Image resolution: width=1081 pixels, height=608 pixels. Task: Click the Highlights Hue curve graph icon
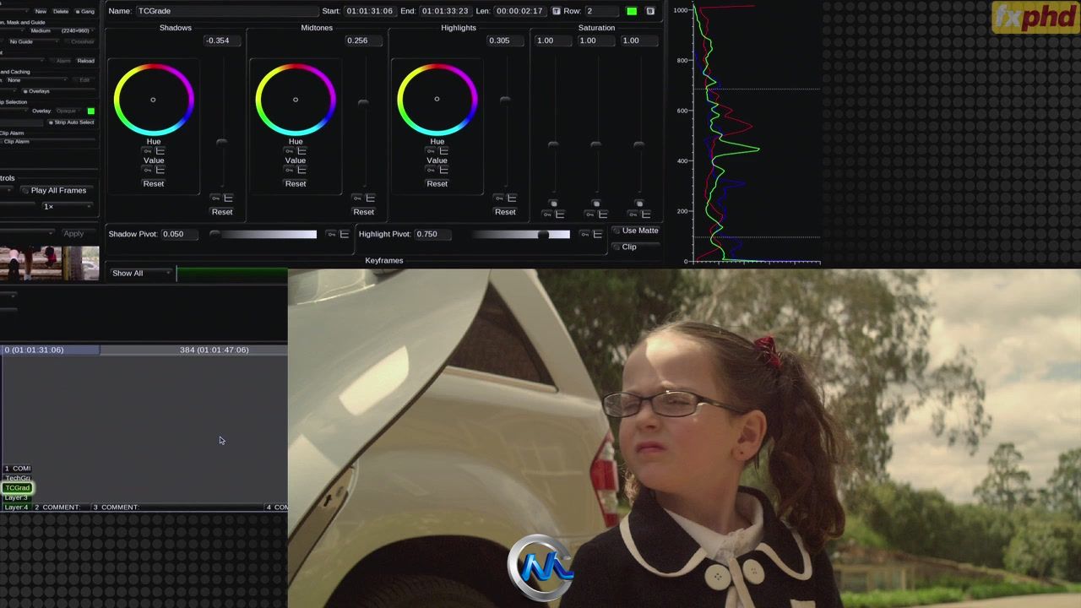pos(443,151)
